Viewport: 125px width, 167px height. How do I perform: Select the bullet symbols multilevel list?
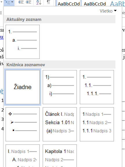click(23, 124)
